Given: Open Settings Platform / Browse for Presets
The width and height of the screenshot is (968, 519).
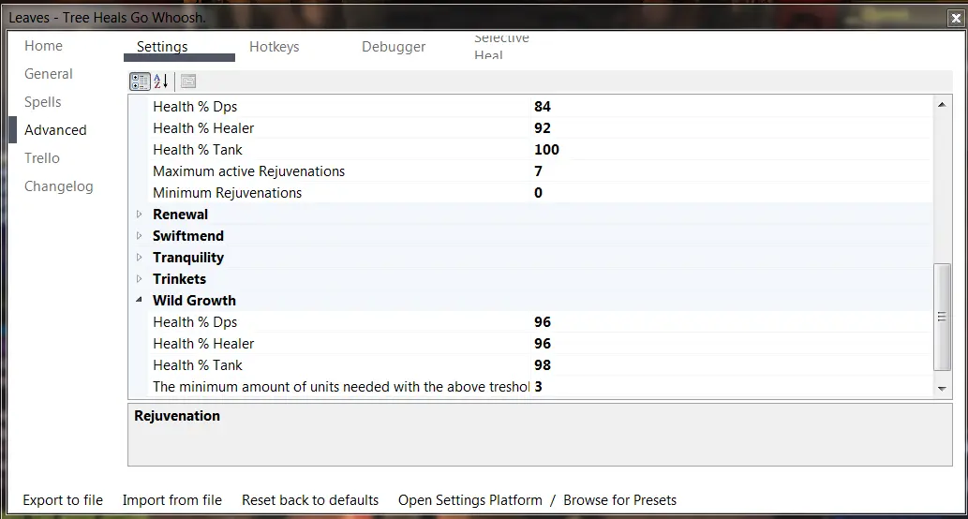Looking at the screenshot, I should coord(537,500).
